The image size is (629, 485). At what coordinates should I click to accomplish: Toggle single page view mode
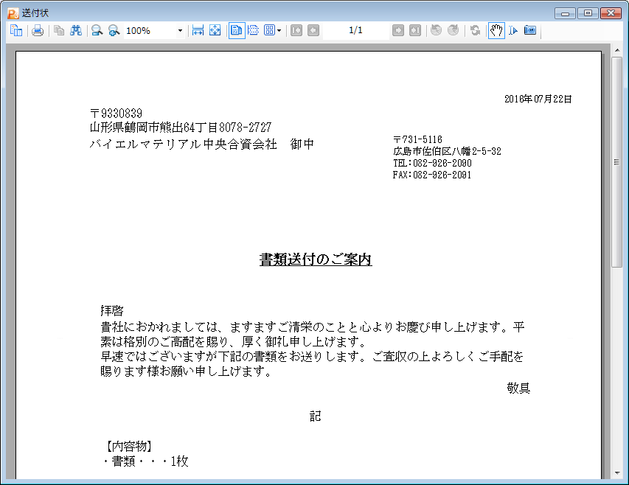237,30
